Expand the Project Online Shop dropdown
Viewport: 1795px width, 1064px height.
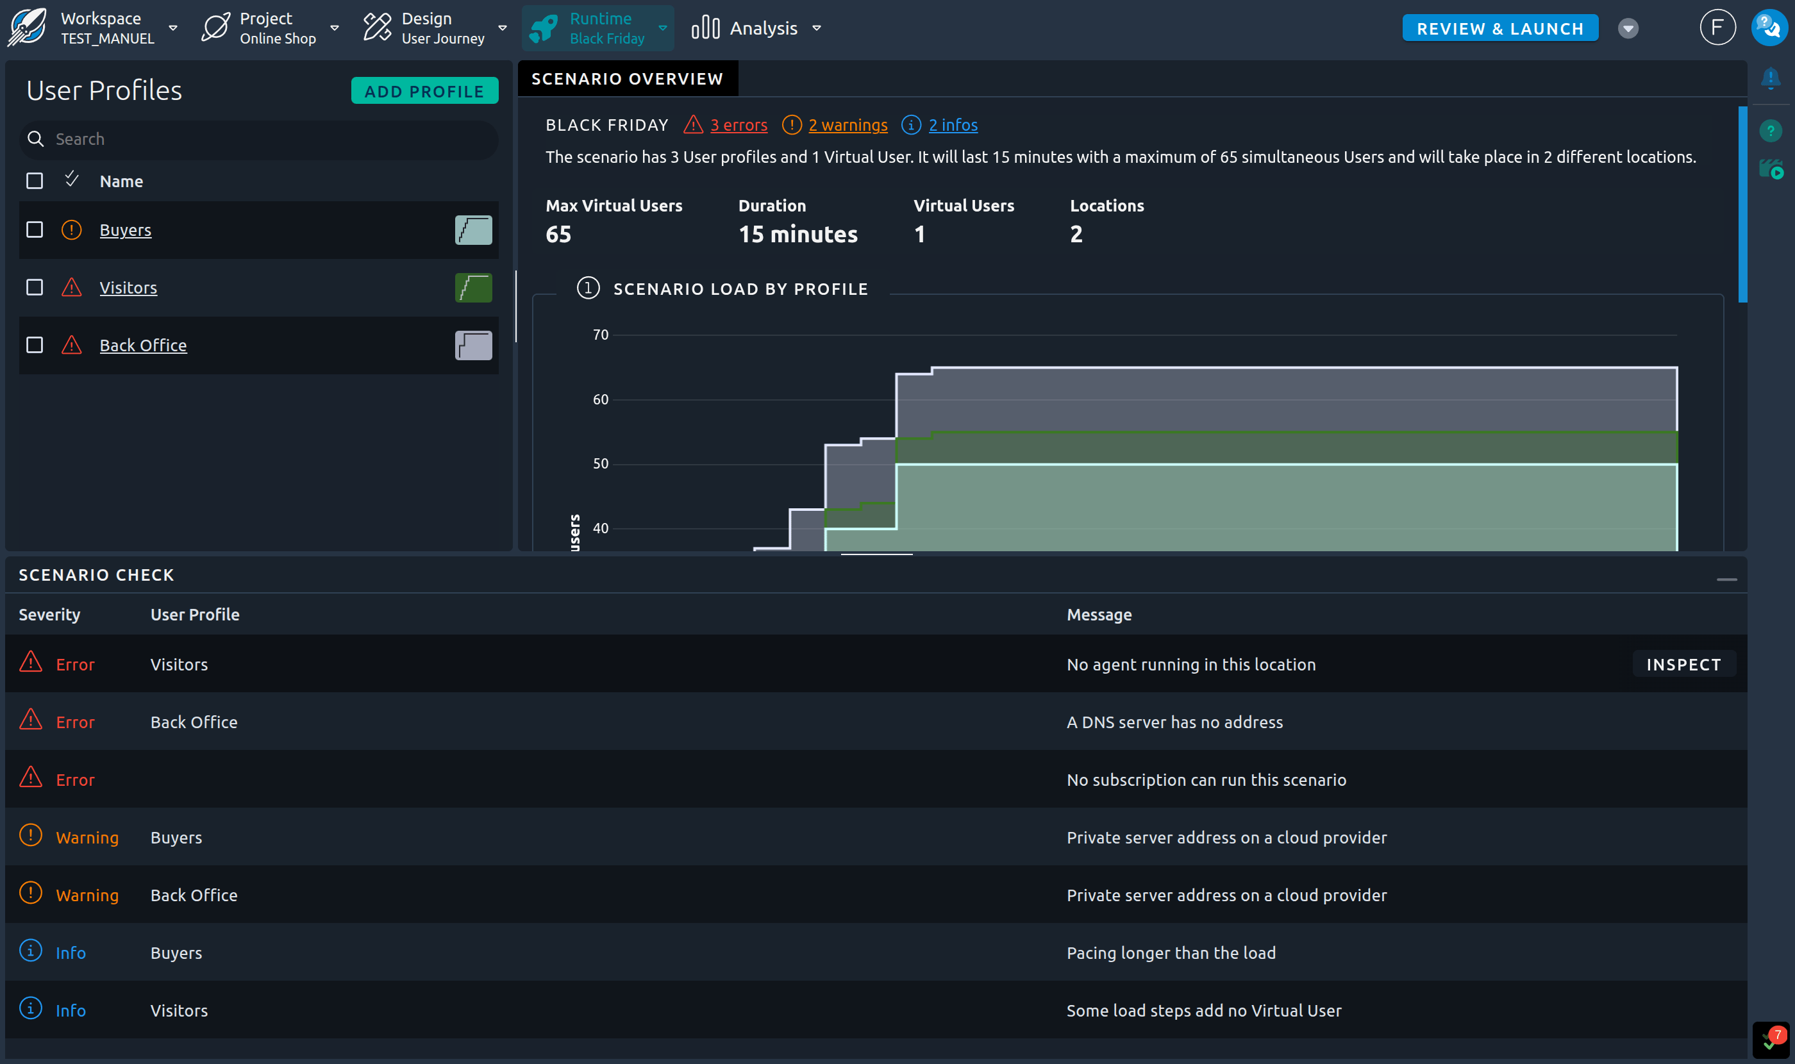334,28
